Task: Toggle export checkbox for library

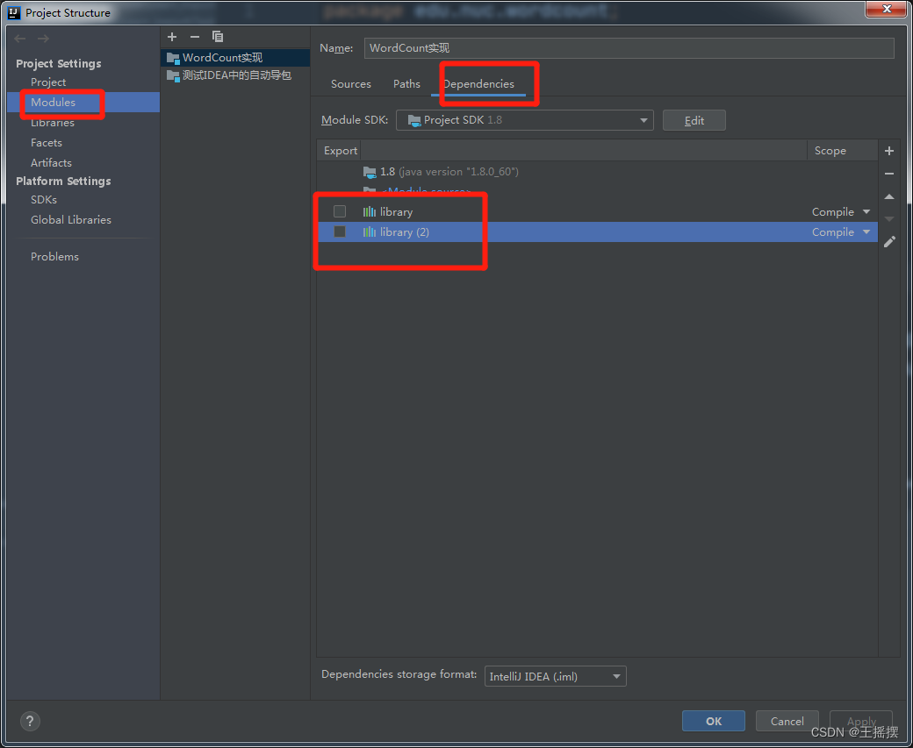Action: coord(340,211)
